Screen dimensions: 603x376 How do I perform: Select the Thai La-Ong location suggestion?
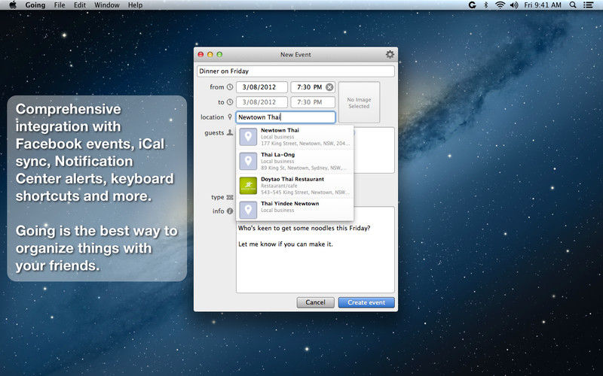295,161
